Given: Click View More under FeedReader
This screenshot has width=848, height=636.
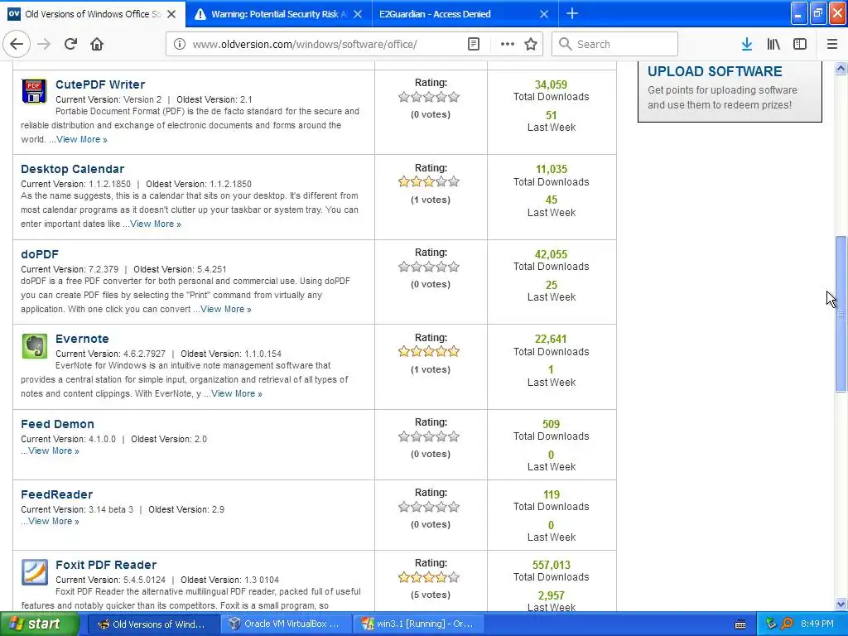Looking at the screenshot, I should click(54, 522).
